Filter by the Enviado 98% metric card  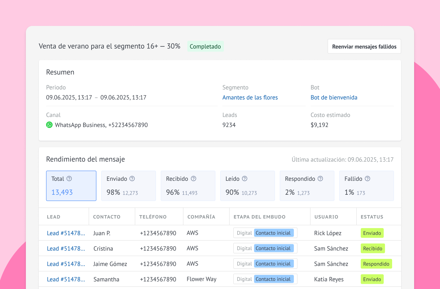click(x=128, y=186)
